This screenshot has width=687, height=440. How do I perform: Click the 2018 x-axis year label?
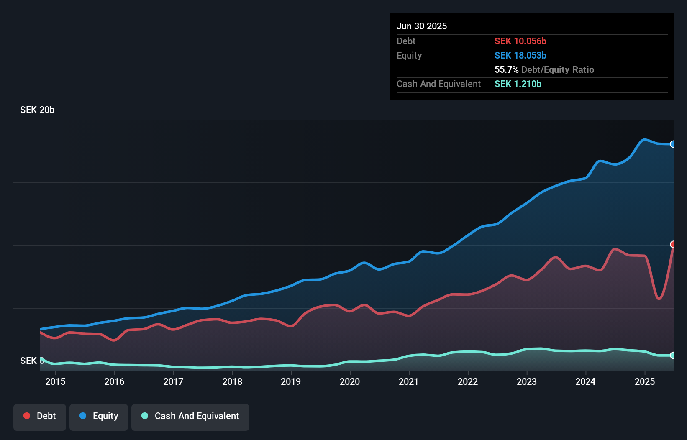click(232, 381)
